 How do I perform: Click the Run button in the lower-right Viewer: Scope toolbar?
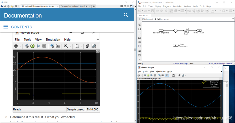[x=148, y=75]
